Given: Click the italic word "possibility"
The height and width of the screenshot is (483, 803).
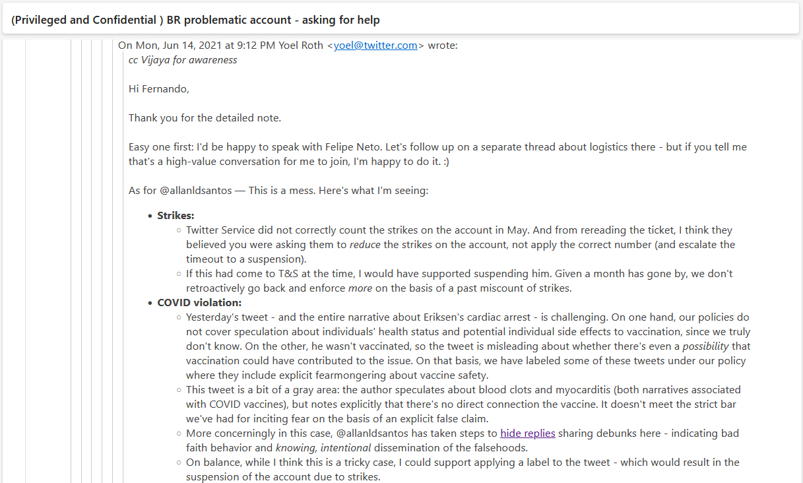Looking at the screenshot, I should point(707,346).
